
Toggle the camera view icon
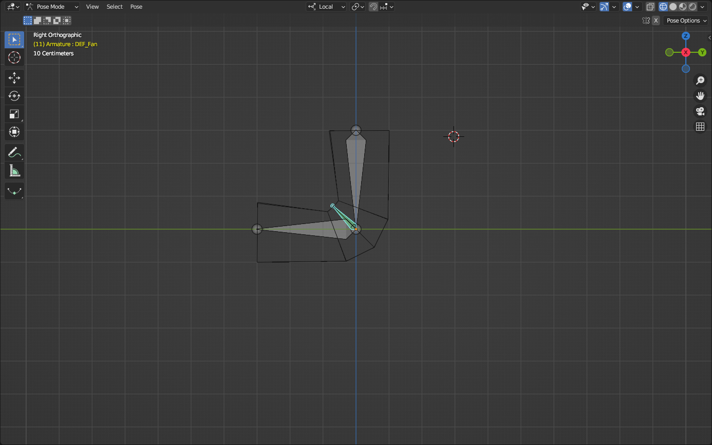point(700,111)
